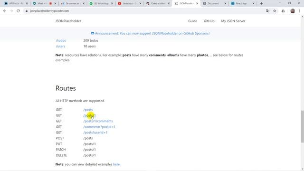
Task: Click the scrollbar up arrow
Action: tap(302, 17)
